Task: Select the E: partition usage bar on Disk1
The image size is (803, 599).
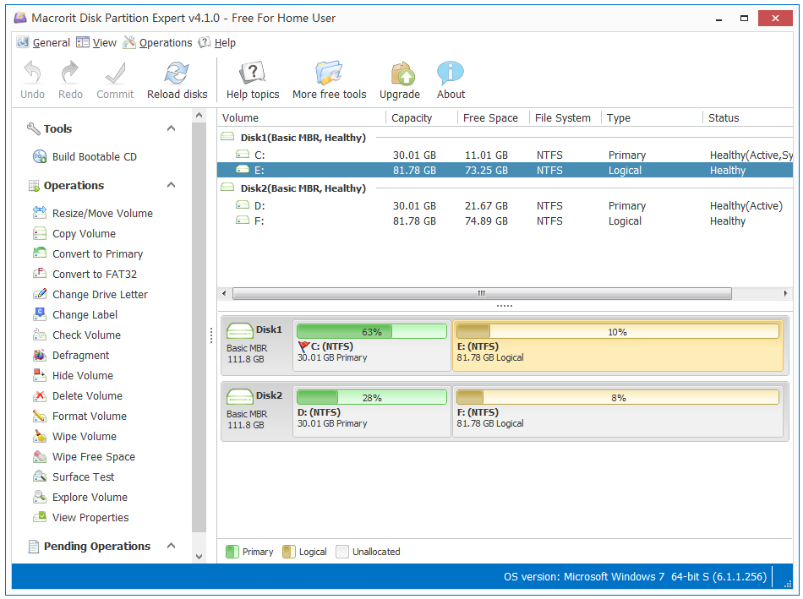Action: click(617, 332)
